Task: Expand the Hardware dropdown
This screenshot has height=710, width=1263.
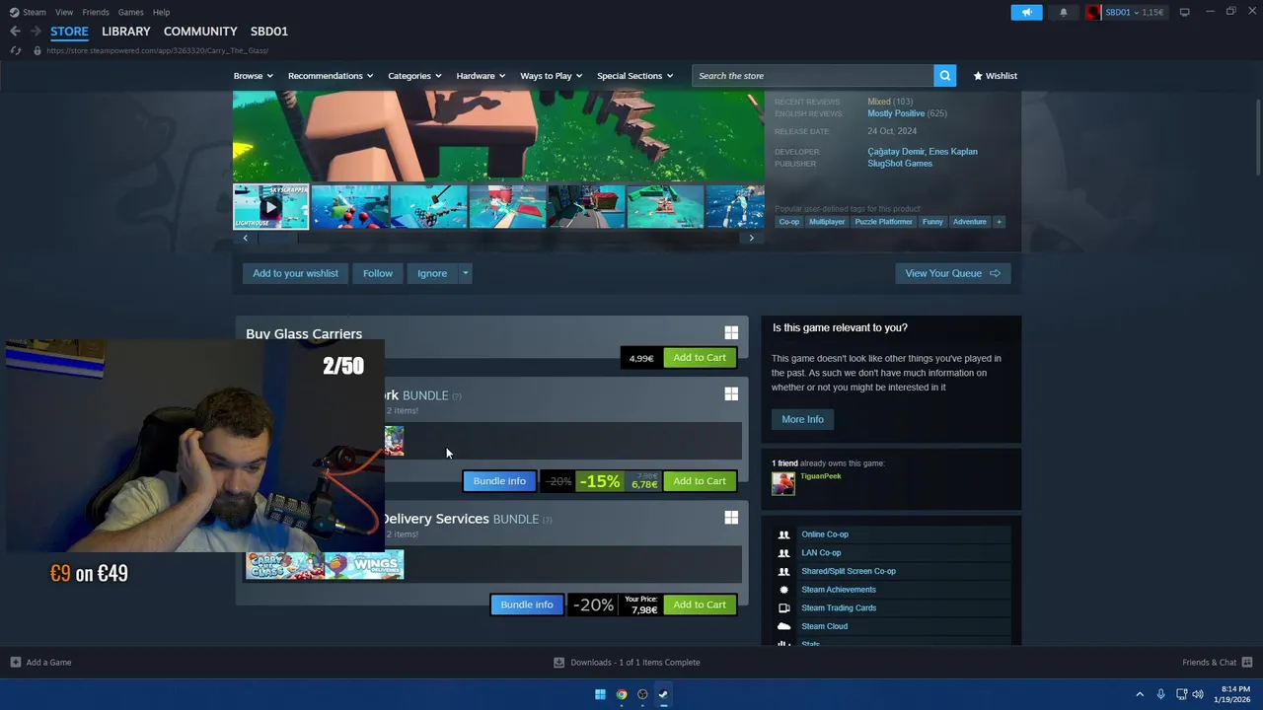Action: pyautogui.click(x=481, y=76)
